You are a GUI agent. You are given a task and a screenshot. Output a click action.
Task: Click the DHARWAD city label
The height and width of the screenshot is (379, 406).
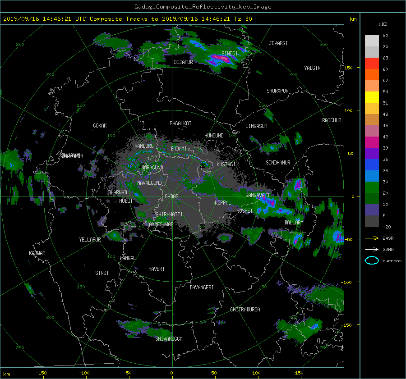pyautogui.click(x=118, y=192)
